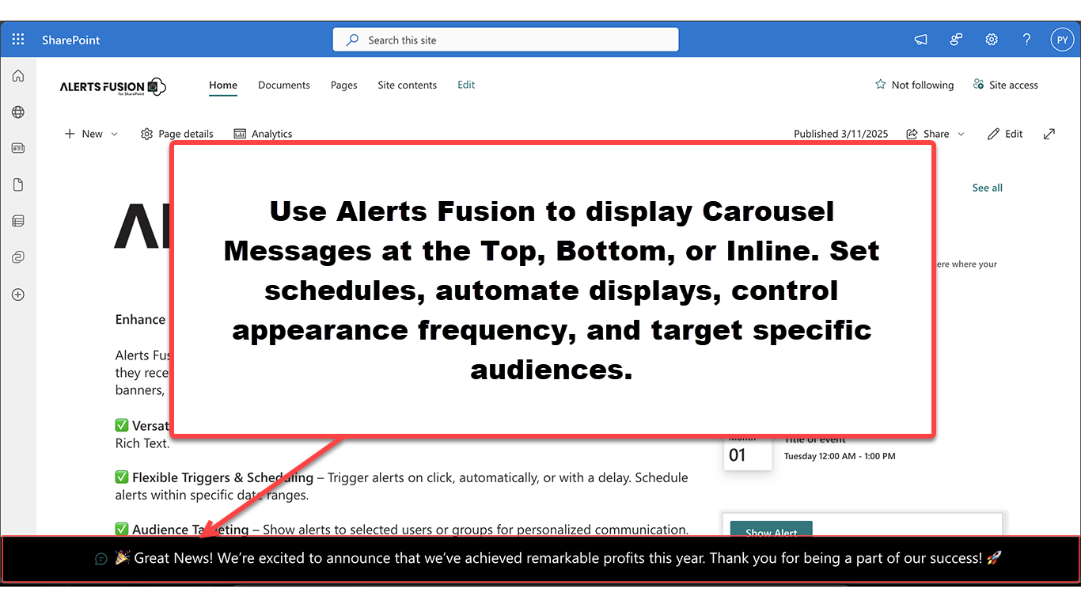Open the Pages navigation tab
Viewport: 1081px width, 608px height.
[344, 85]
